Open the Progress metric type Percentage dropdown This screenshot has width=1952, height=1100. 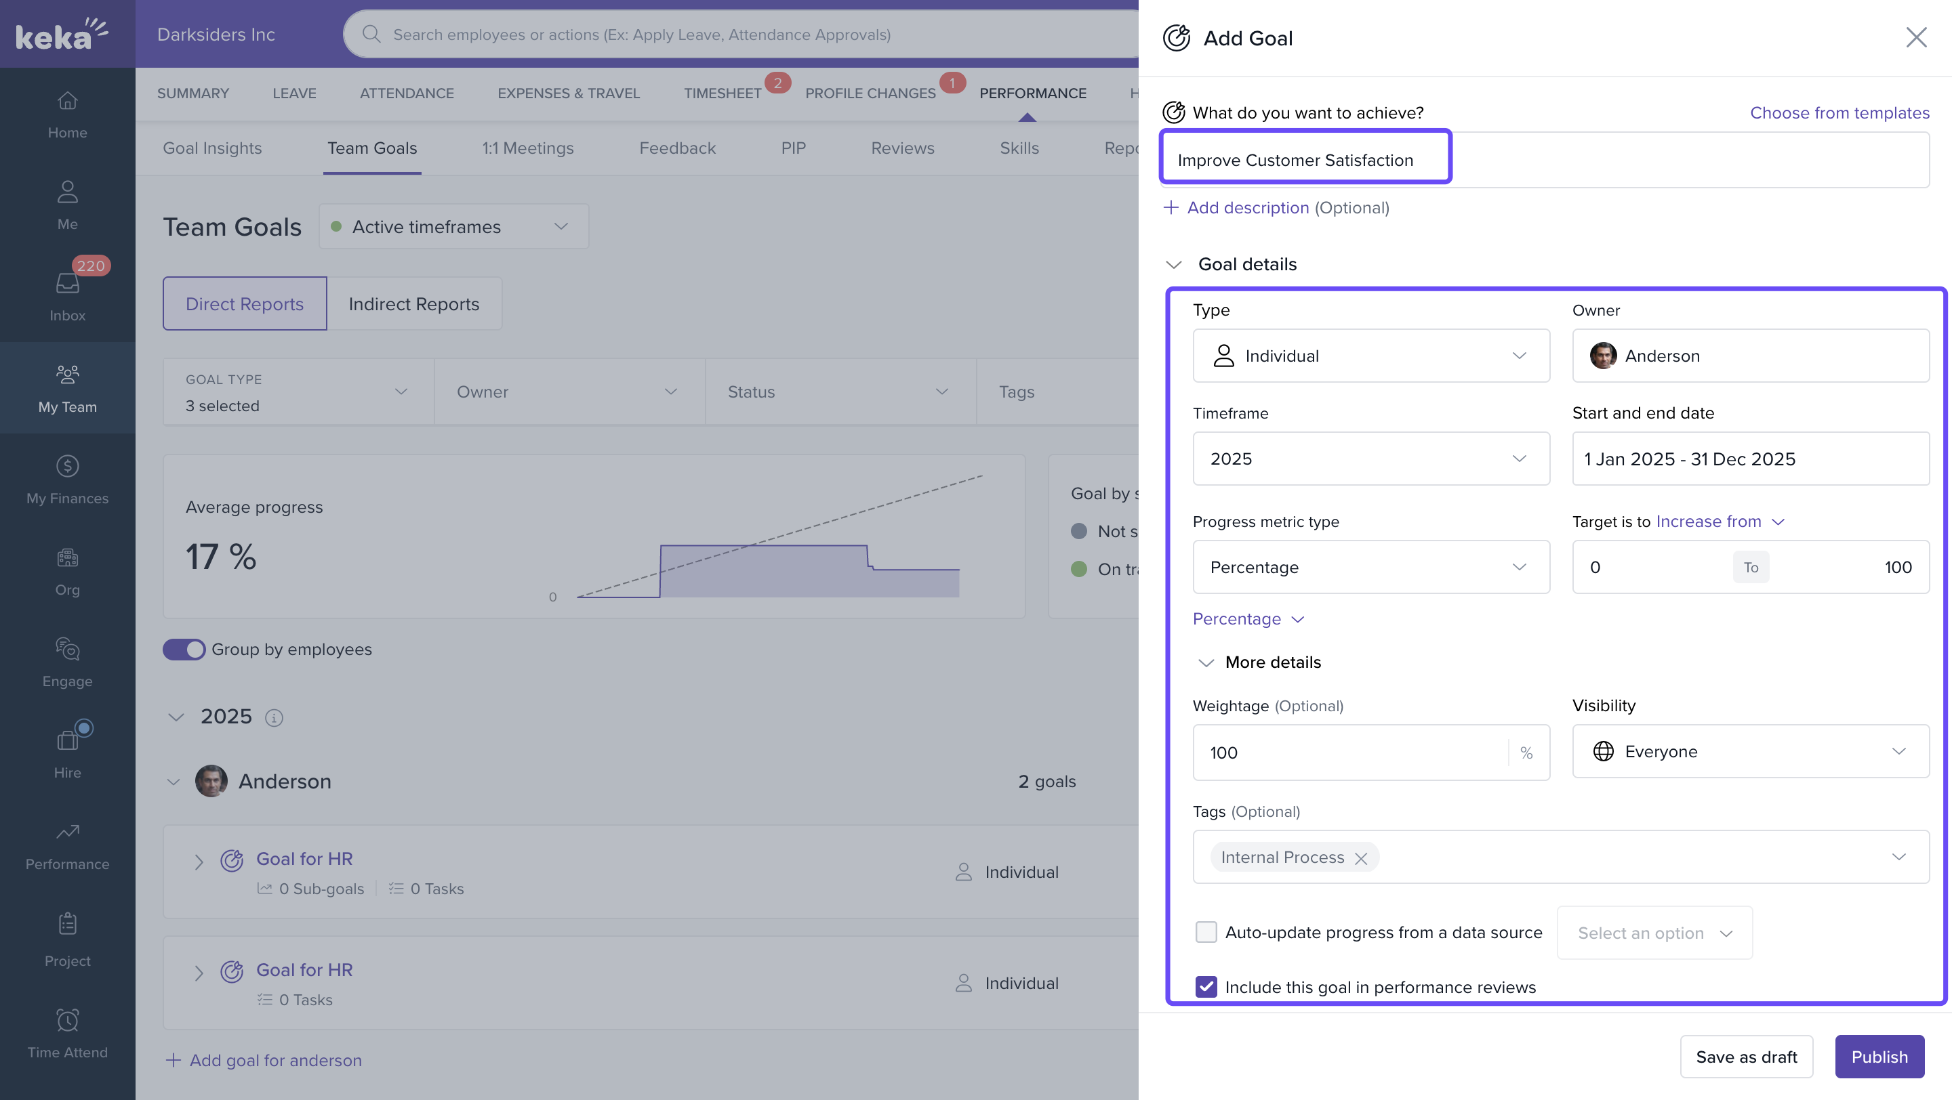point(1370,567)
